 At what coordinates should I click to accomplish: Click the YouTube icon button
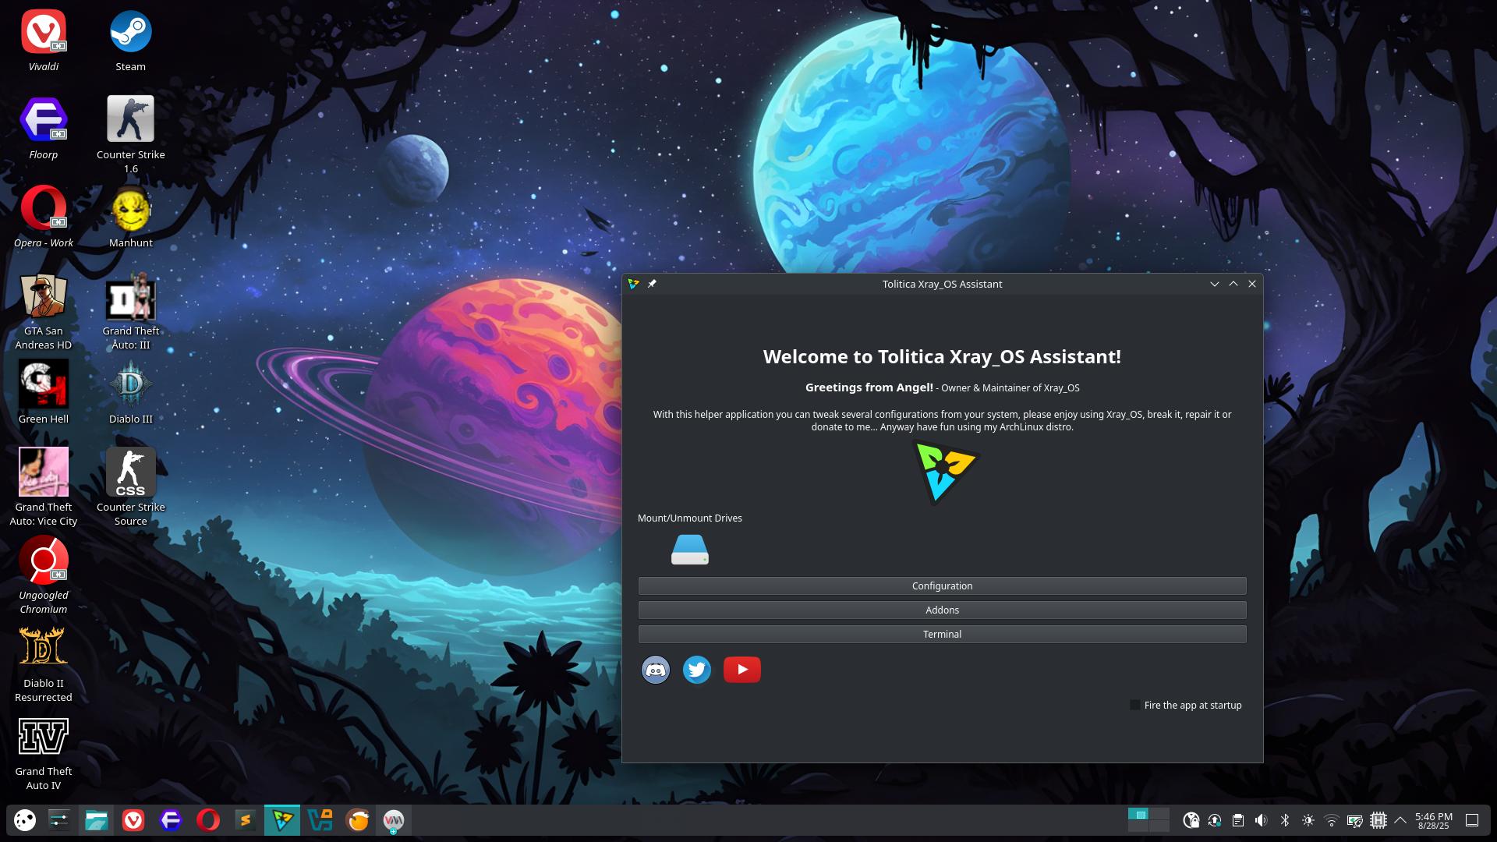(x=741, y=670)
